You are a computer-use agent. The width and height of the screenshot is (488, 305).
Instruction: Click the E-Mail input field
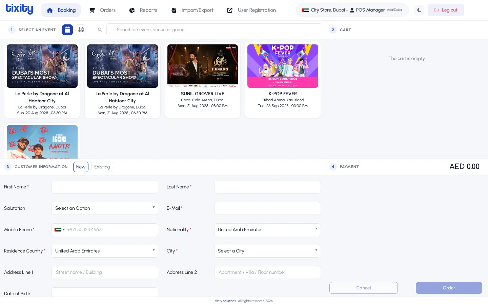[x=267, y=208]
